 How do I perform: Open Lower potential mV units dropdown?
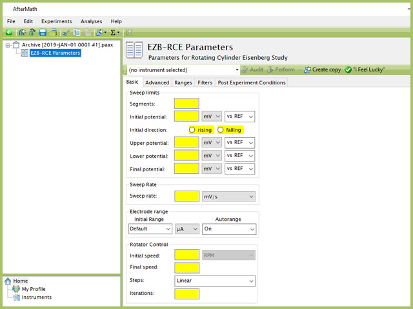[212, 156]
